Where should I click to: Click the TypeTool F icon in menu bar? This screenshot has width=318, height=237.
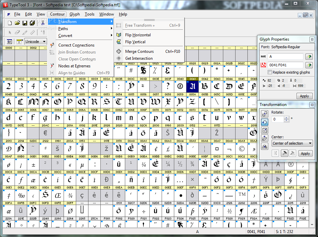click(9, 14)
